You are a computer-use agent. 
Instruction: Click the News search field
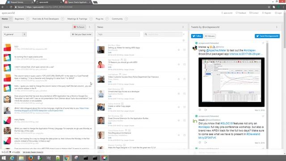click(163, 34)
